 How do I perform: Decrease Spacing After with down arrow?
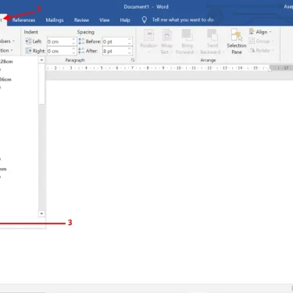pos(130,53)
